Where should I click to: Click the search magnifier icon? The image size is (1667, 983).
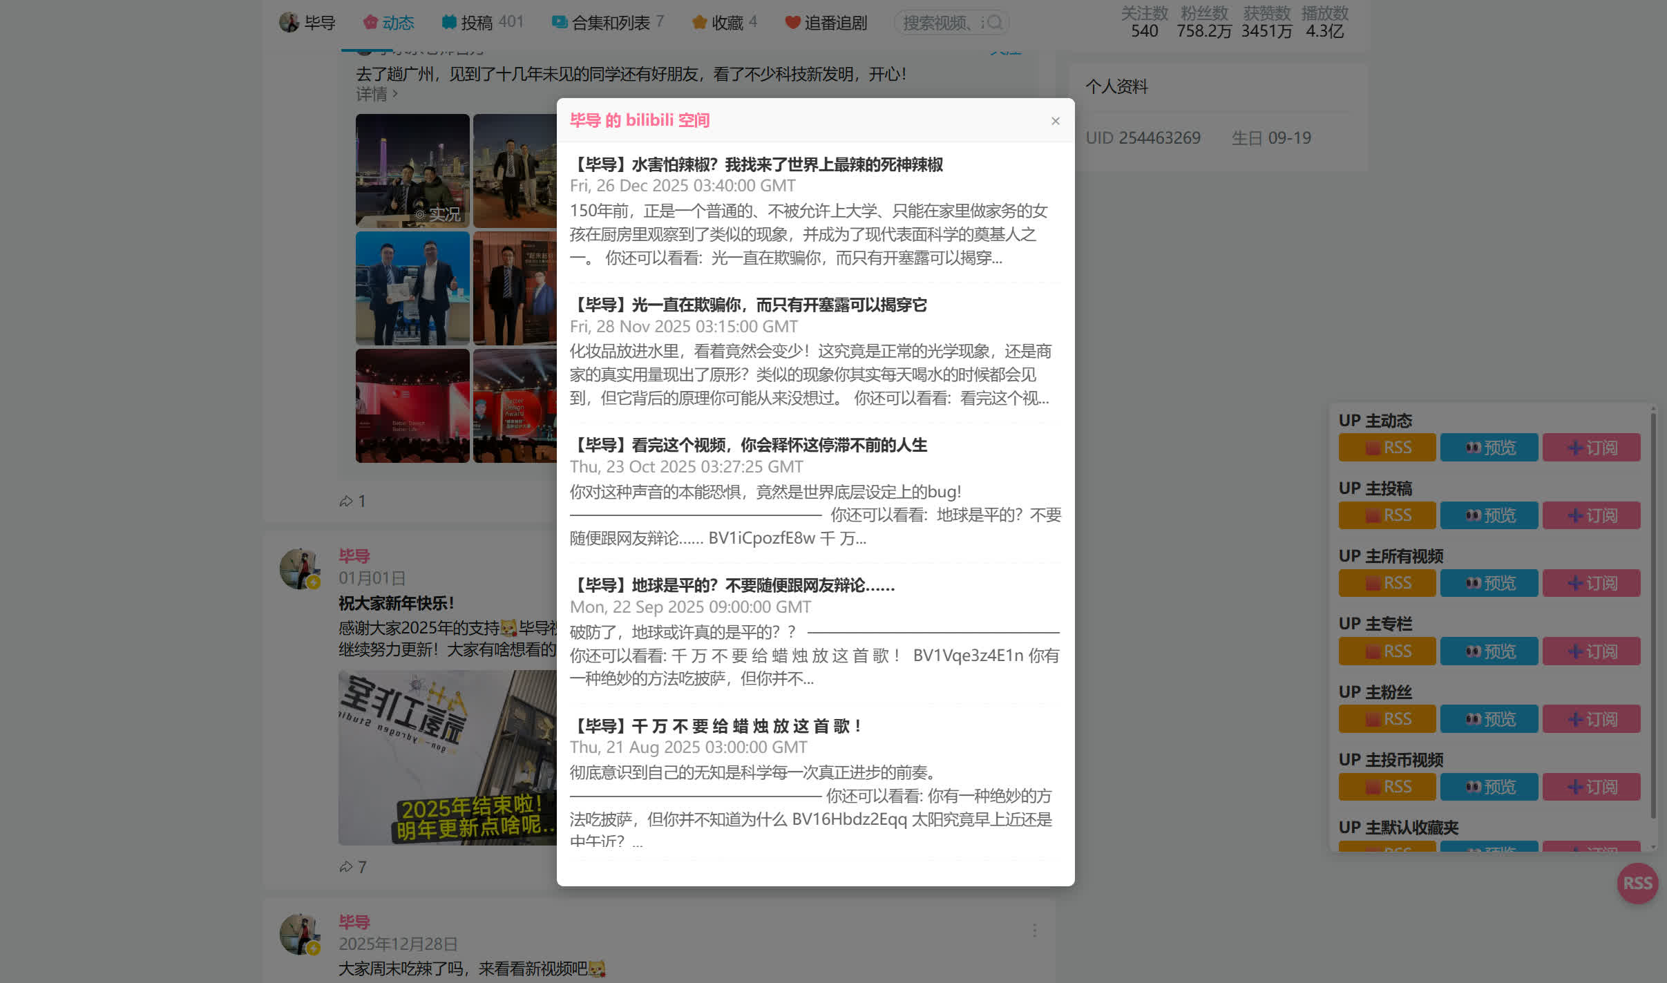(994, 23)
